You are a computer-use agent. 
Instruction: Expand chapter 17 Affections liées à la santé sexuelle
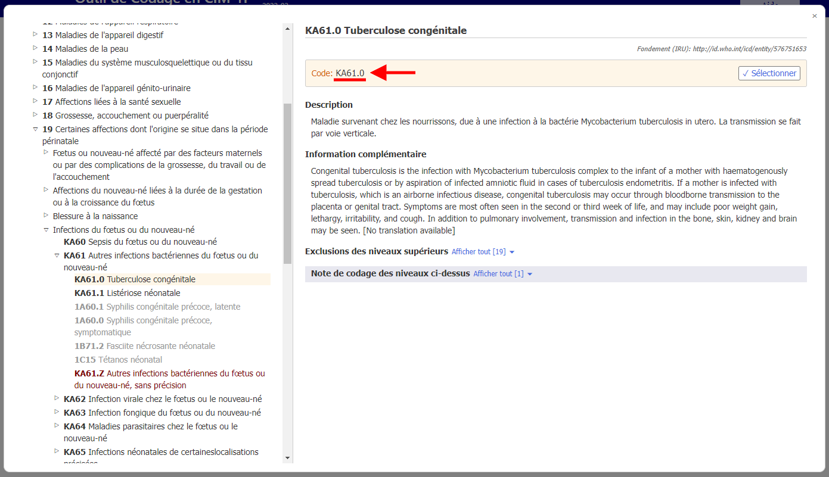point(35,101)
